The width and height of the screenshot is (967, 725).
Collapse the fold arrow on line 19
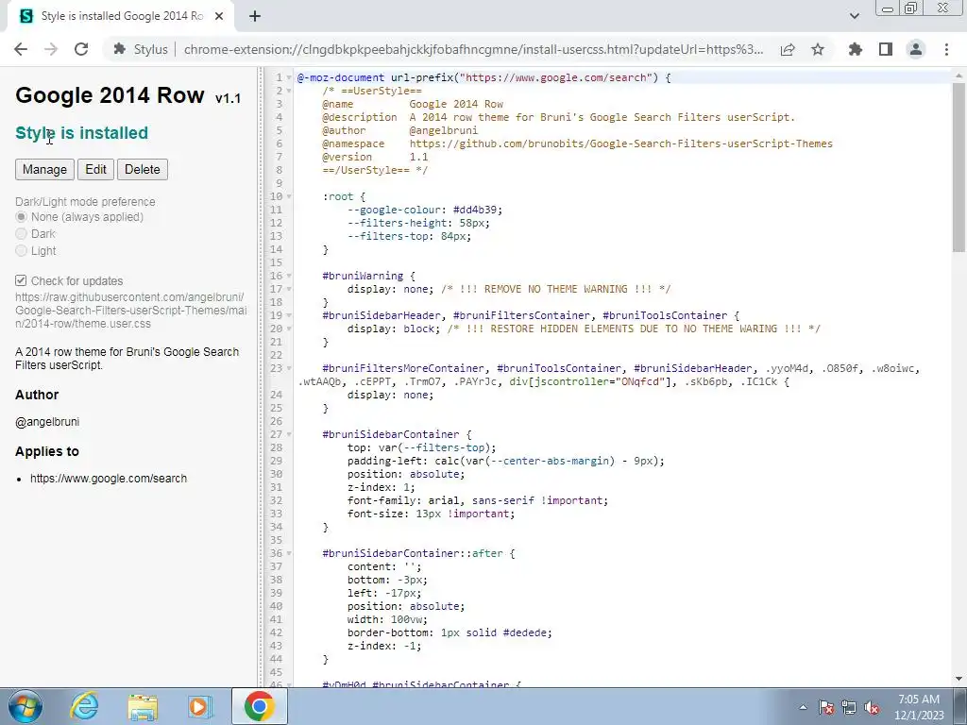click(289, 315)
